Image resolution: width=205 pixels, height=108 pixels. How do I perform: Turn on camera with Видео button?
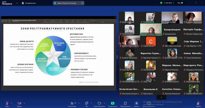pyautogui.click(x=19, y=104)
